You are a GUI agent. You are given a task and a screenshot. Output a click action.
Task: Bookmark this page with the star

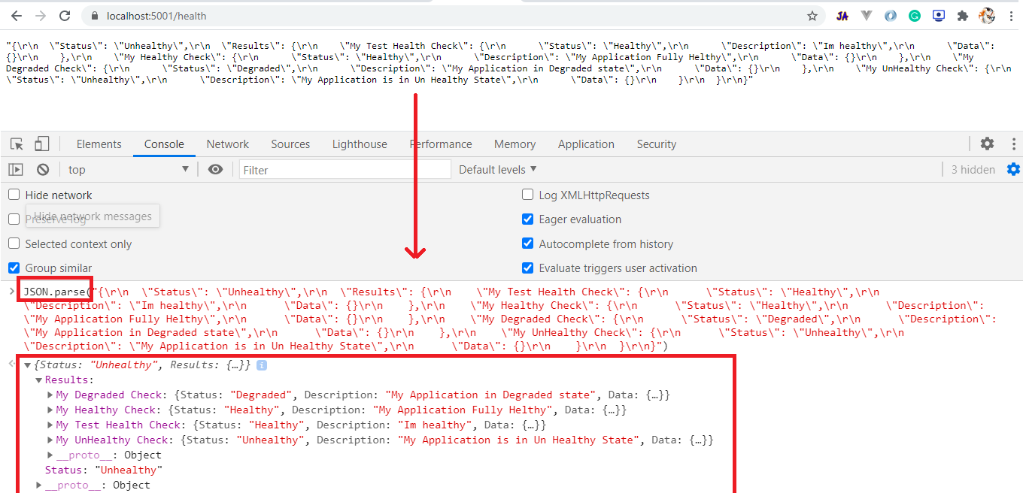click(x=812, y=16)
